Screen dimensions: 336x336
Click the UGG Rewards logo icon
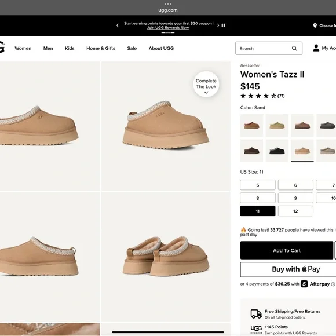tap(256, 330)
